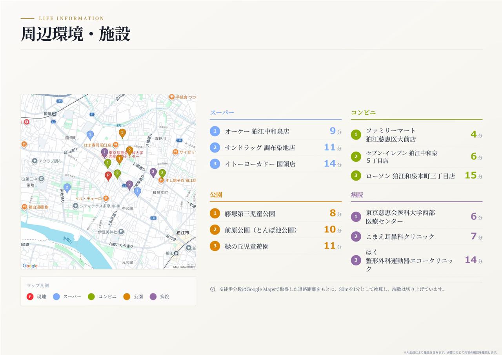Open orange park pin 2 on the map
This screenshot has width=502, height=355.
point(129,151)
